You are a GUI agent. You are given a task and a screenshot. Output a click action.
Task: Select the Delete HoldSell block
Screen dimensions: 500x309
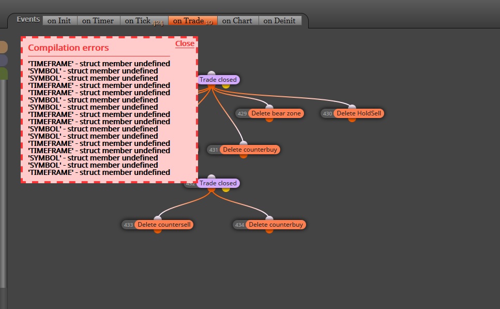pos(359,113)
